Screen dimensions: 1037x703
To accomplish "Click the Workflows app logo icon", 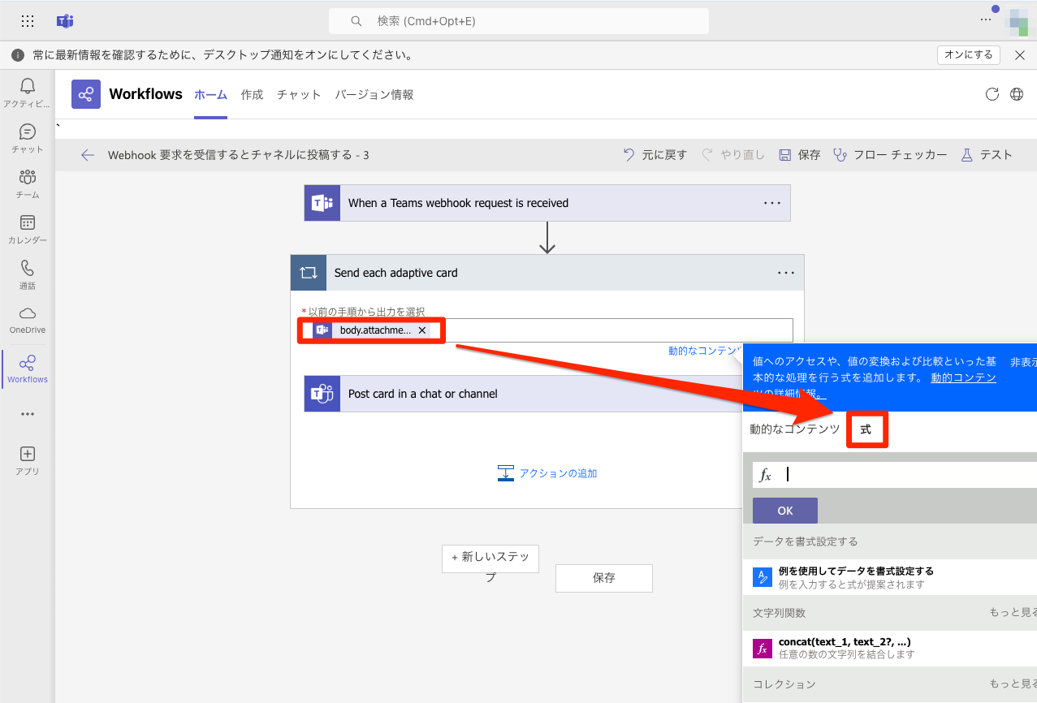I will tap(86, 94).
